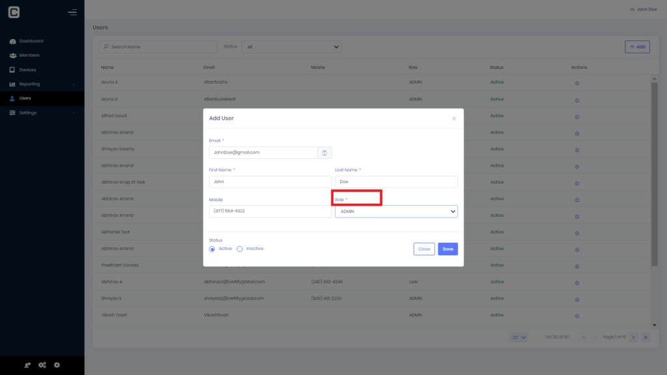Collapse the sidebar using the hamburger icon

(72, 11)
